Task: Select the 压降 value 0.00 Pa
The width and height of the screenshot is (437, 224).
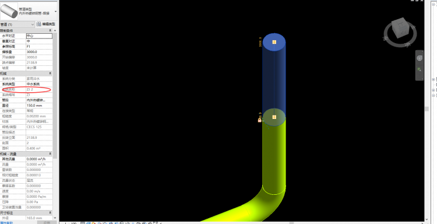Action: coord(39,202)
